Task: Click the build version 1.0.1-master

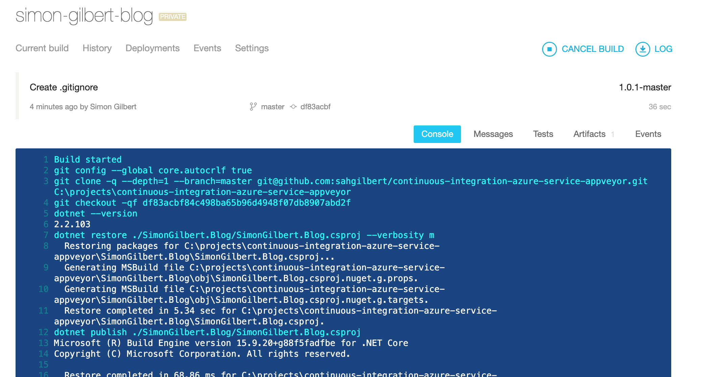Action: click(x=645, y=87)
